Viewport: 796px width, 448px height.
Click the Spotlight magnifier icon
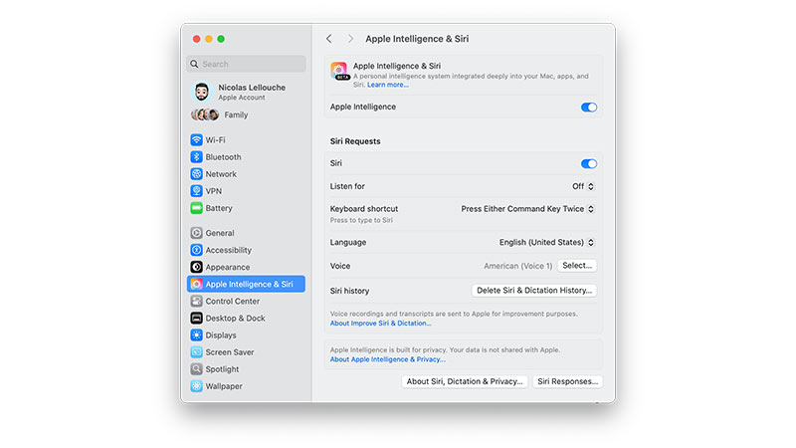coord(196,368)
